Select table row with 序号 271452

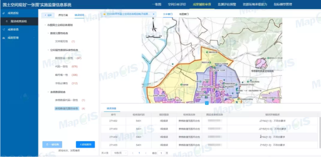point(210,121)
